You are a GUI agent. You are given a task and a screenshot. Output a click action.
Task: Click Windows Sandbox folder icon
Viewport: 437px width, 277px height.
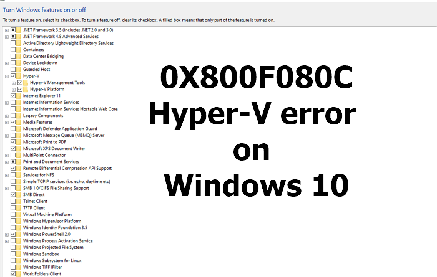point(19,254)
